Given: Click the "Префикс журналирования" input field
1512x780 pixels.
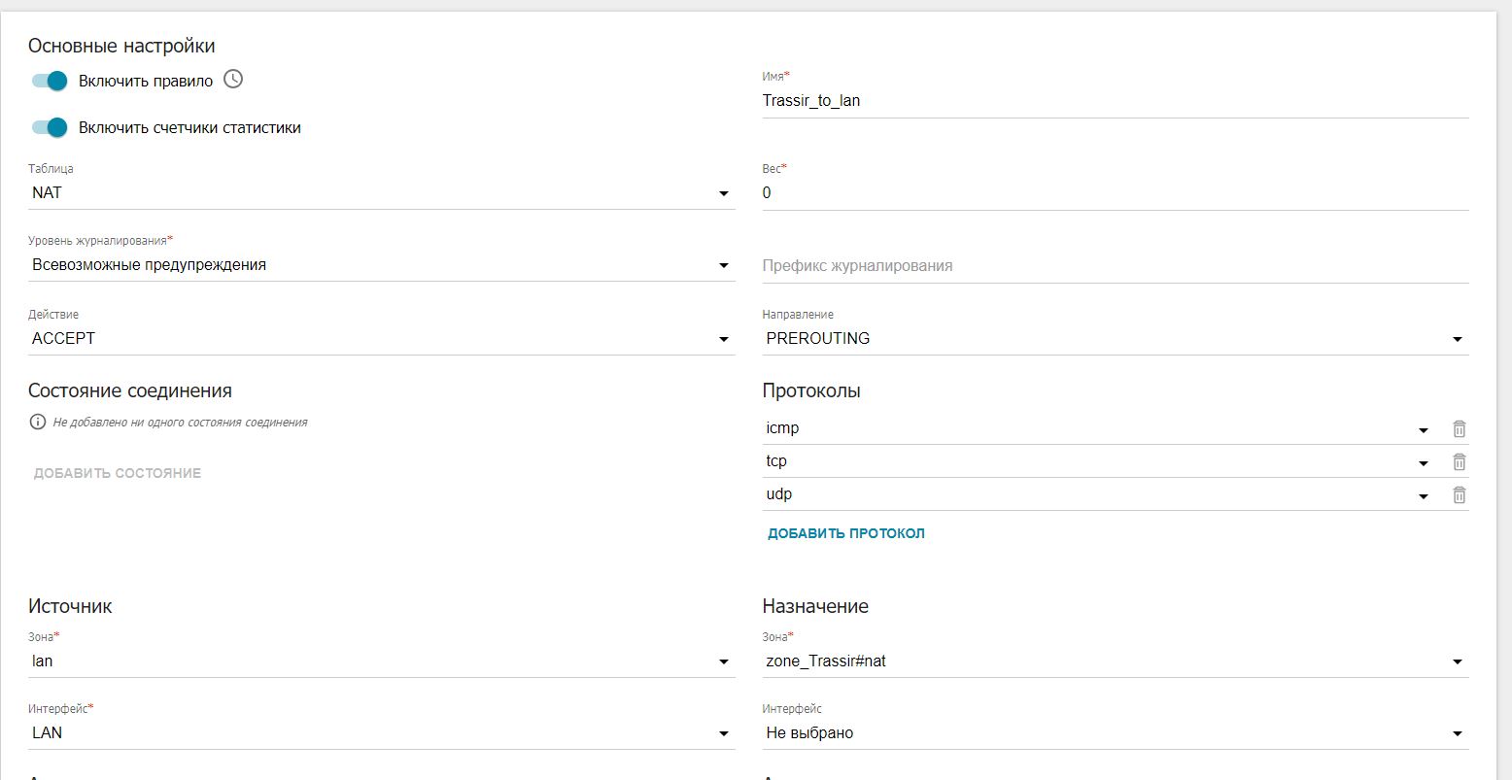Looking at the screenshot, I should pyautogui.click(x=1115, y=266).
